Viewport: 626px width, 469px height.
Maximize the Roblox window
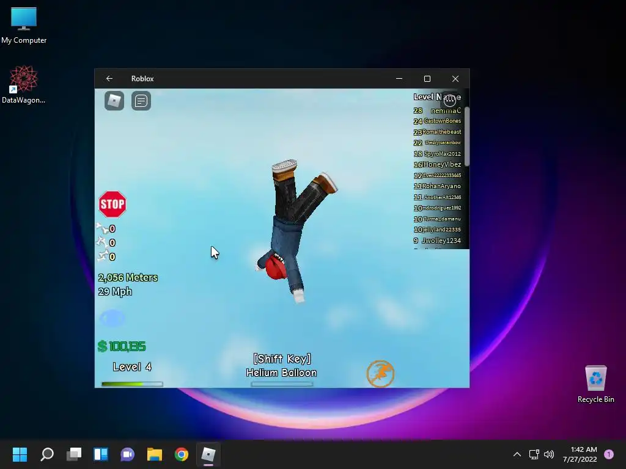[x=427, y=79]
